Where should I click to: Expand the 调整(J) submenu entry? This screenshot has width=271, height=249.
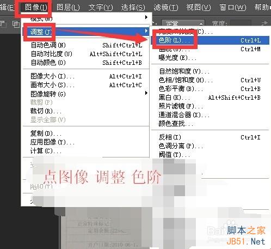[86, 32]
